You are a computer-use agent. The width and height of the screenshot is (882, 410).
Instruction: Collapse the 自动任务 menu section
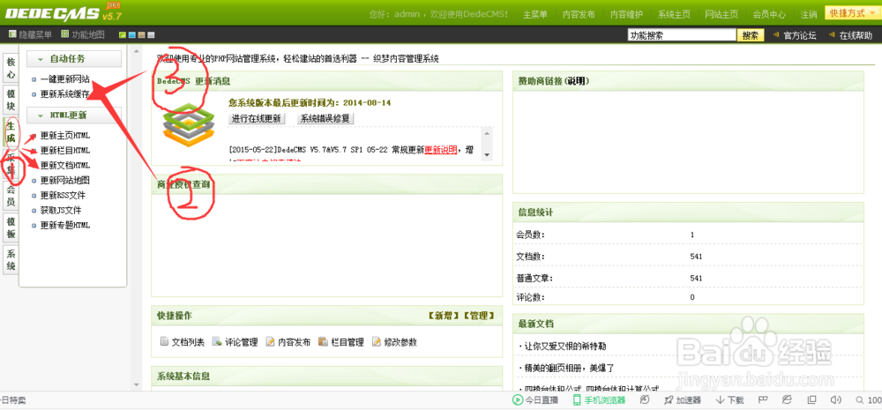[74, 58]
